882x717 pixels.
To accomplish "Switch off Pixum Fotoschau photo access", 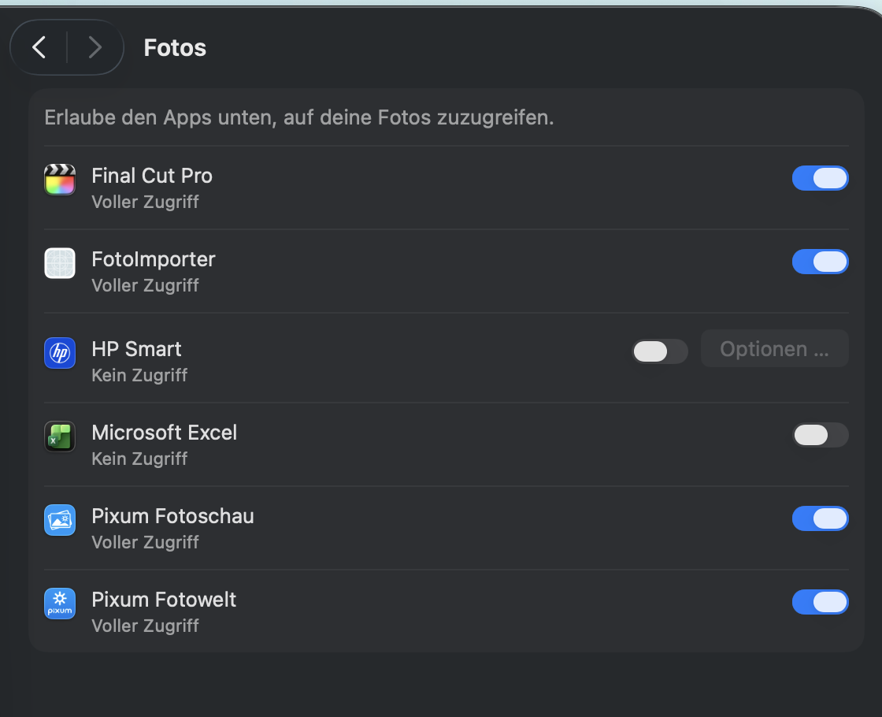I will click(820, 518).
